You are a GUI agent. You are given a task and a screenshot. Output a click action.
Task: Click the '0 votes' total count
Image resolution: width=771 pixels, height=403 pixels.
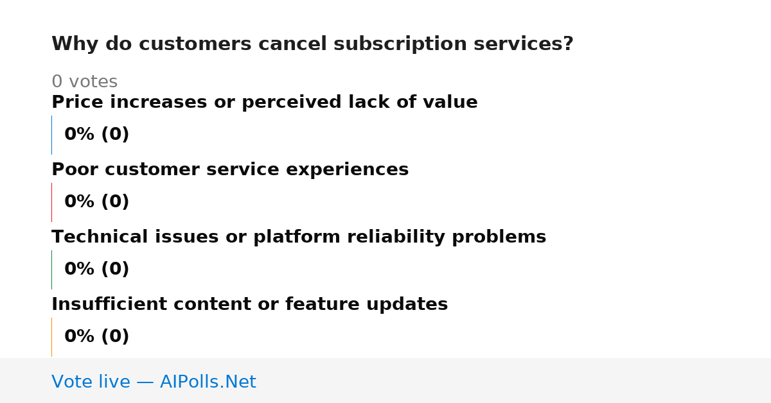pyautogui.click(x=84, y=82)
